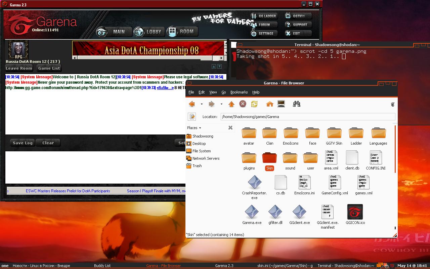
Task: Click Save Log button in Garena chat
Action: [23, 143]
